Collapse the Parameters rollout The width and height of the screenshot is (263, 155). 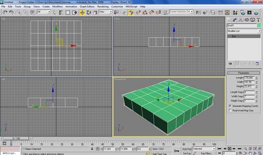(x=244, y=73)
